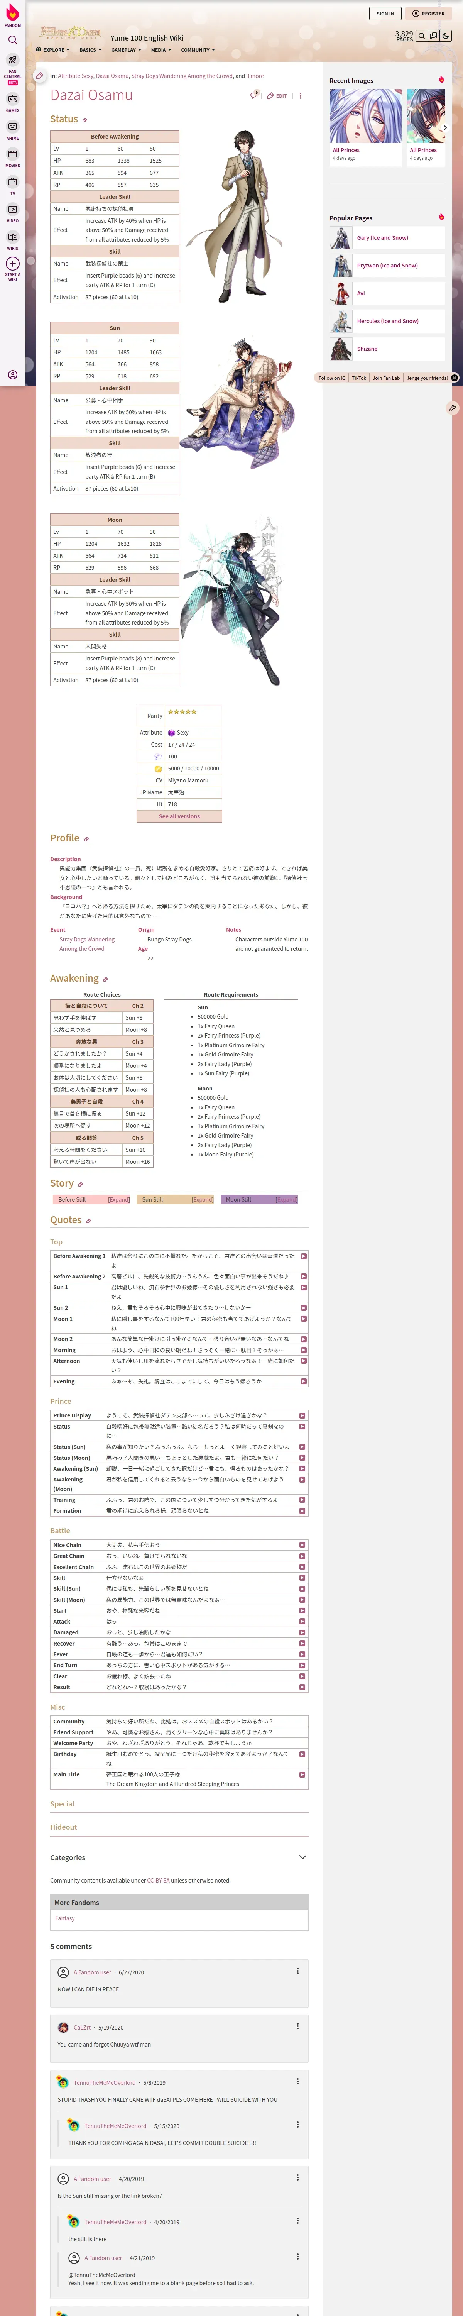This screenshot has width=463, height=2316.
Task: Expand the Sun Still story section
Action: (202, 1199)
